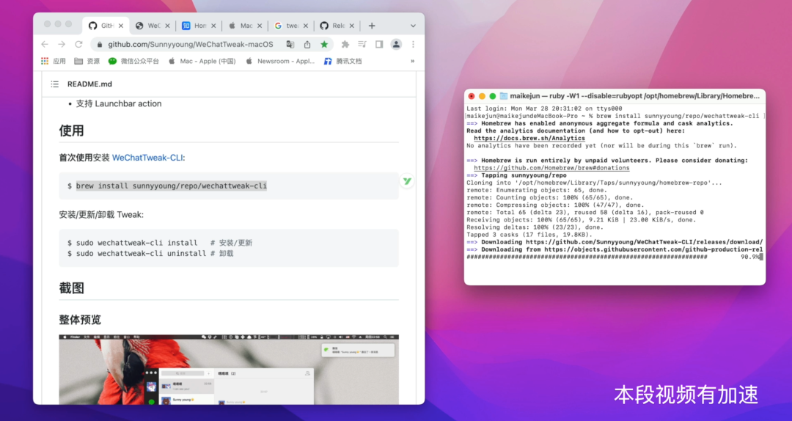Close the Rele tab
792x421 pixels.
pos(352,26)
